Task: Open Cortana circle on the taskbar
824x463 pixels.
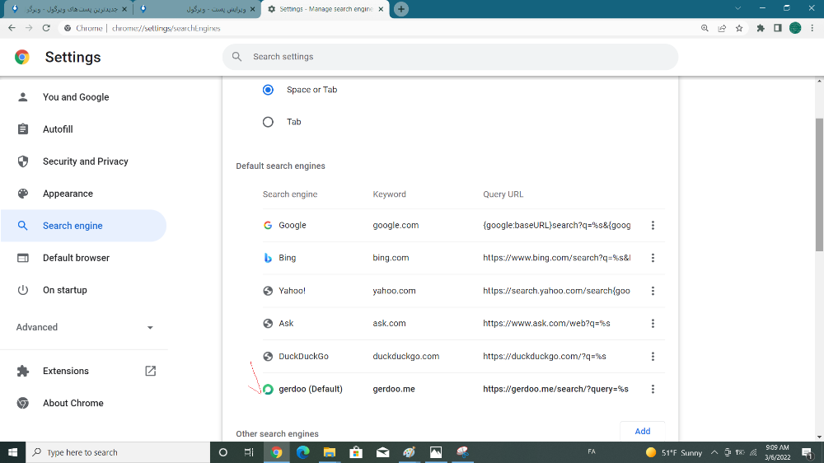Action: (222, 452)
